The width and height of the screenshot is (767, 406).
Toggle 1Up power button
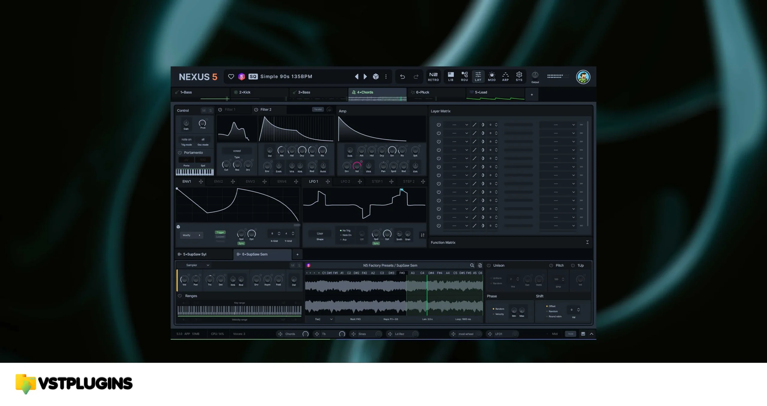click(x=573, y=265)
